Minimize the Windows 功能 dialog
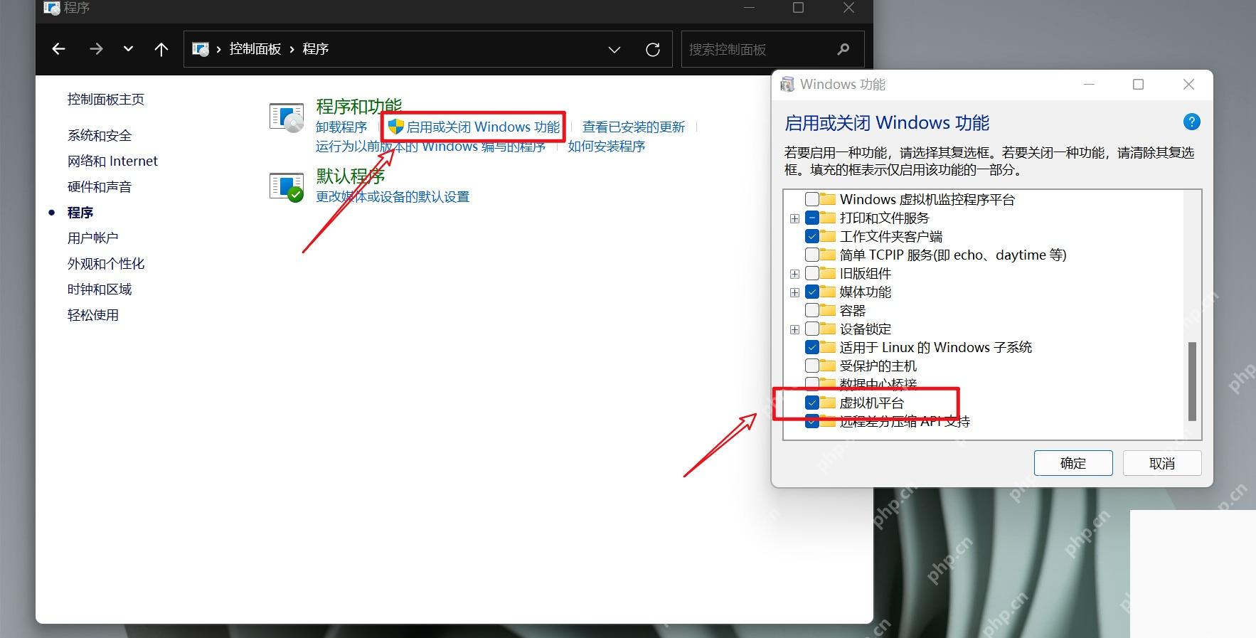 pos(1089,85)
